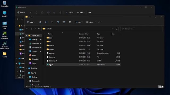The height and width of the screenshot is (95, 170).
Task: Open View dropdown in win 11 toolbar
Action: click(90, 22)
